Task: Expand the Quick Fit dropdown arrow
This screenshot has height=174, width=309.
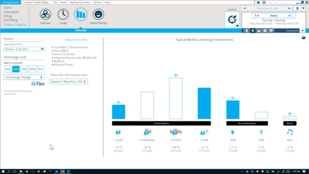Action: click(237, 26)
